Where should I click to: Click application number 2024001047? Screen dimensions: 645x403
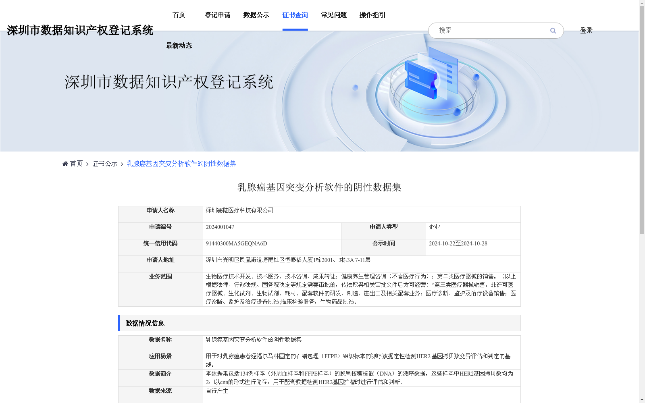tap(220, 227)
